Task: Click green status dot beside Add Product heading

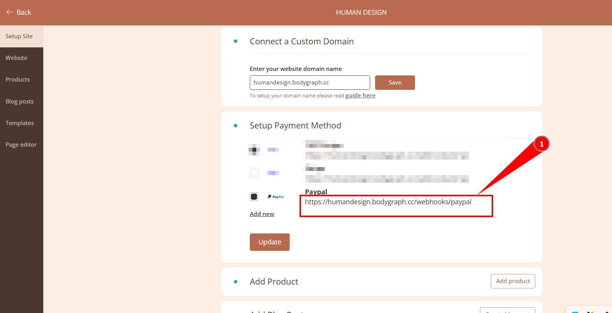Action: [235, 282]
